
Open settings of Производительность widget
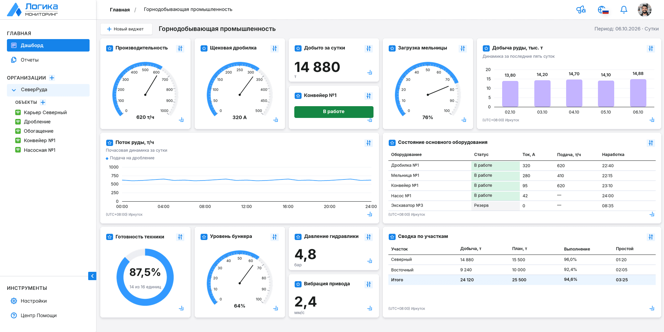180,48
